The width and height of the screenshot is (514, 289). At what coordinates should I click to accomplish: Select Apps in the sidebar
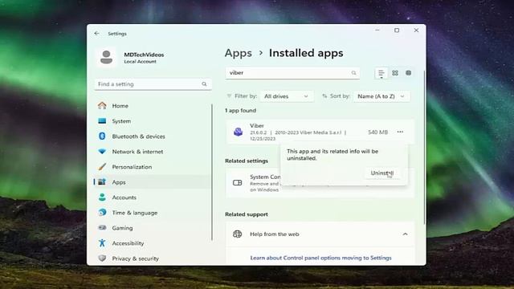pos(153,182)
